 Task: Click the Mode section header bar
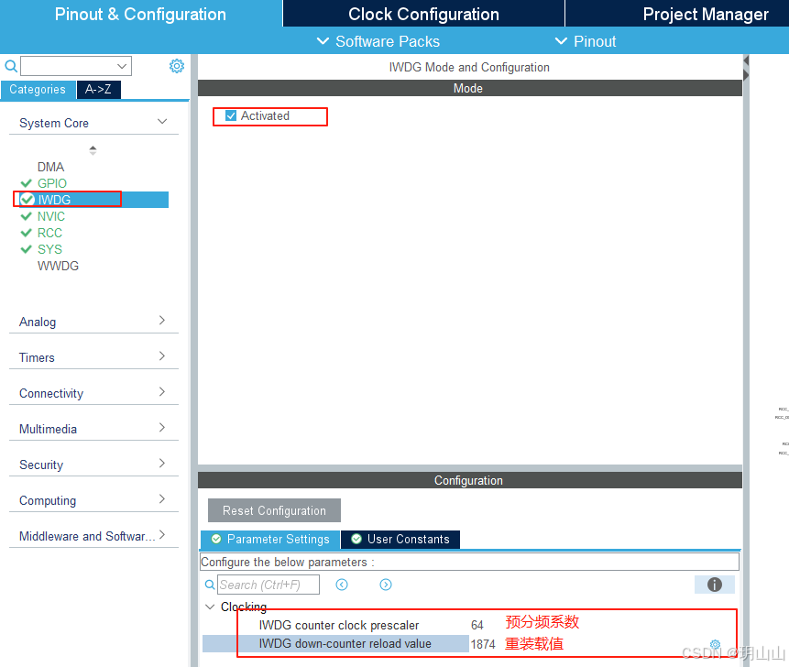[x=469, y=88]
